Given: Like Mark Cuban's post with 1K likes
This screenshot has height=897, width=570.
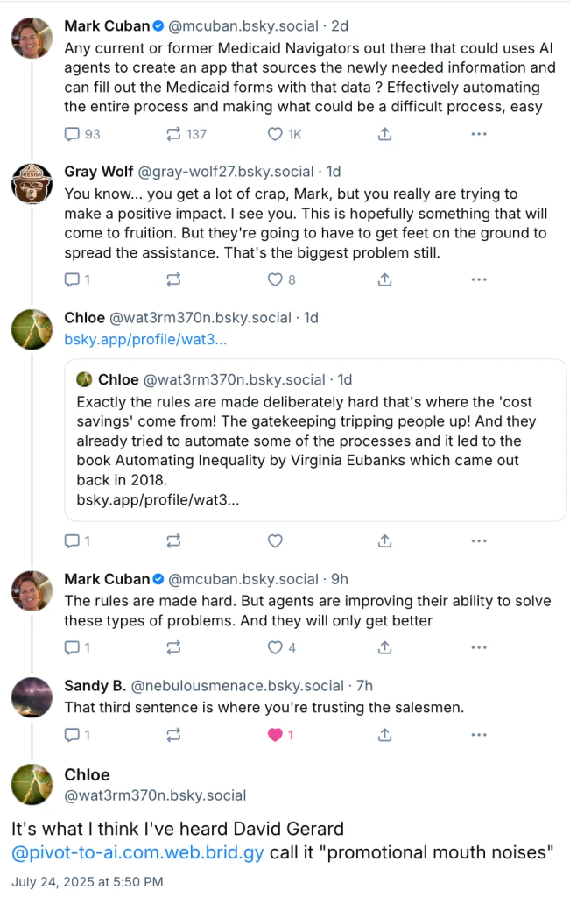Looking at the screenshot, I should coord(275,134).
